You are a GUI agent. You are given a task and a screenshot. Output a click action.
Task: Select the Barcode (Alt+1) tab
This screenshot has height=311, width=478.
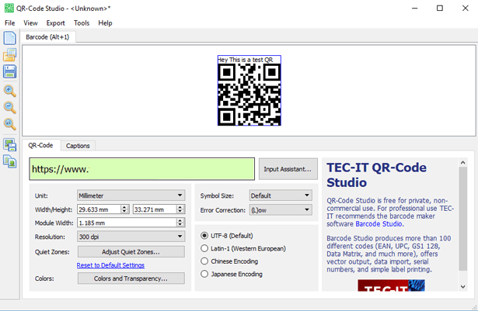point(47,37)
